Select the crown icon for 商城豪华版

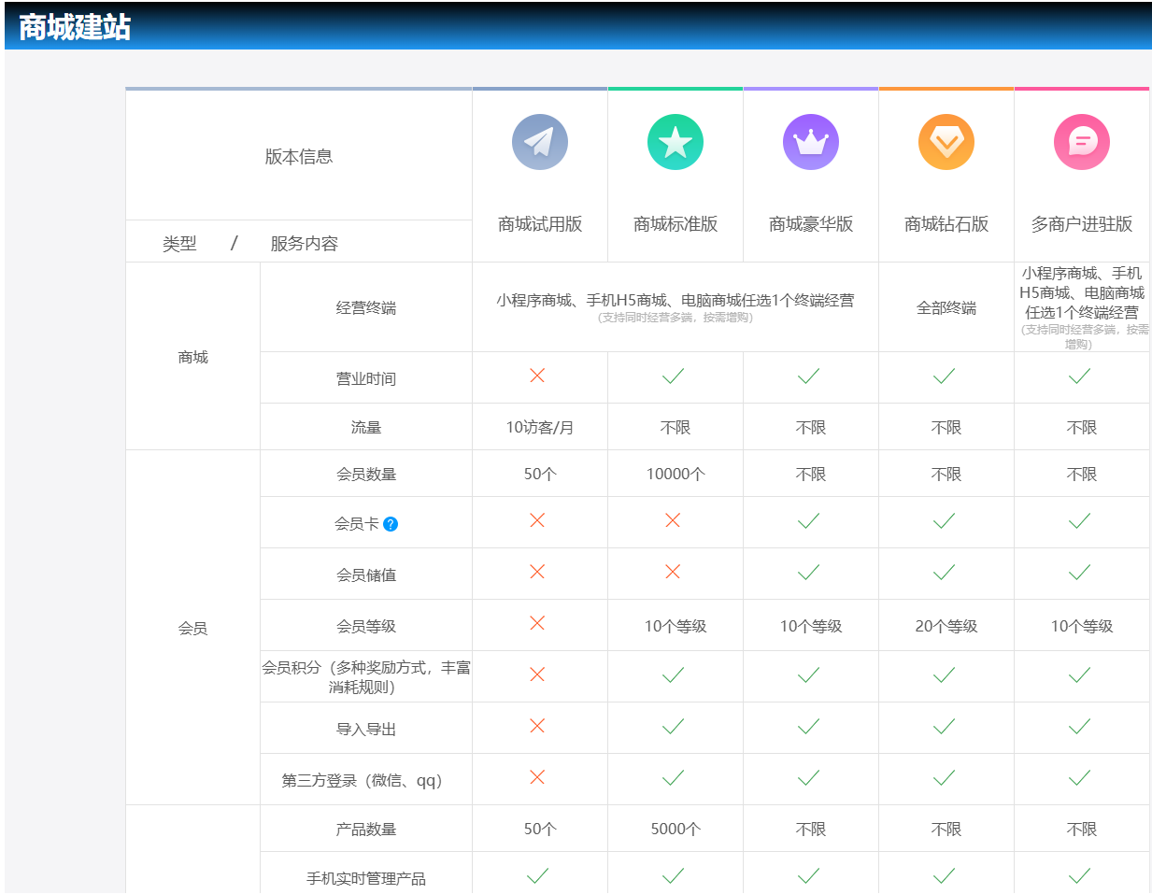coord(810,142)
